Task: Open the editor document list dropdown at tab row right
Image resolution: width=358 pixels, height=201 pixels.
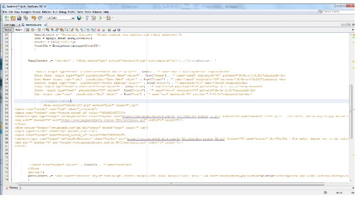Action: (350, 24)
